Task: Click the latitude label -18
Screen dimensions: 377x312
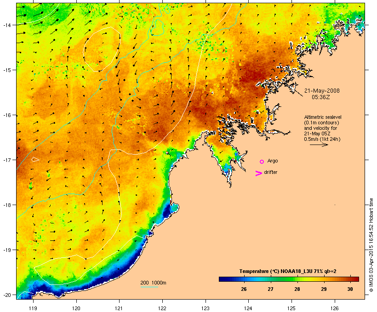Action: [7, 205]
